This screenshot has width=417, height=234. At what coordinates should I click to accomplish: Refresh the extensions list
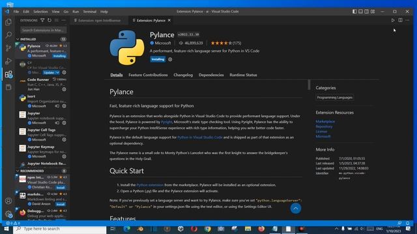tap(50, 20)
